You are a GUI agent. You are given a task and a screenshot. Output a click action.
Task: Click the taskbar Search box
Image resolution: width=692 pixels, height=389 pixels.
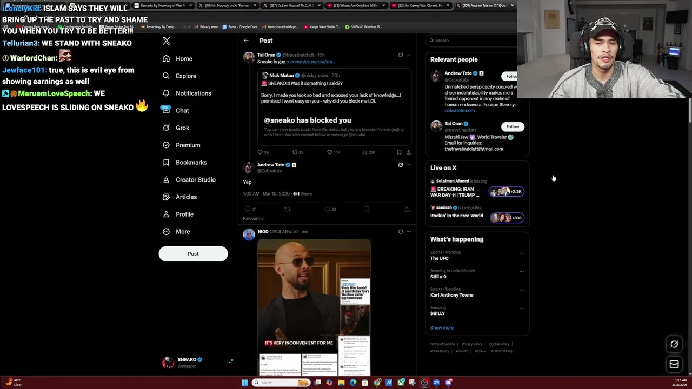281,383
